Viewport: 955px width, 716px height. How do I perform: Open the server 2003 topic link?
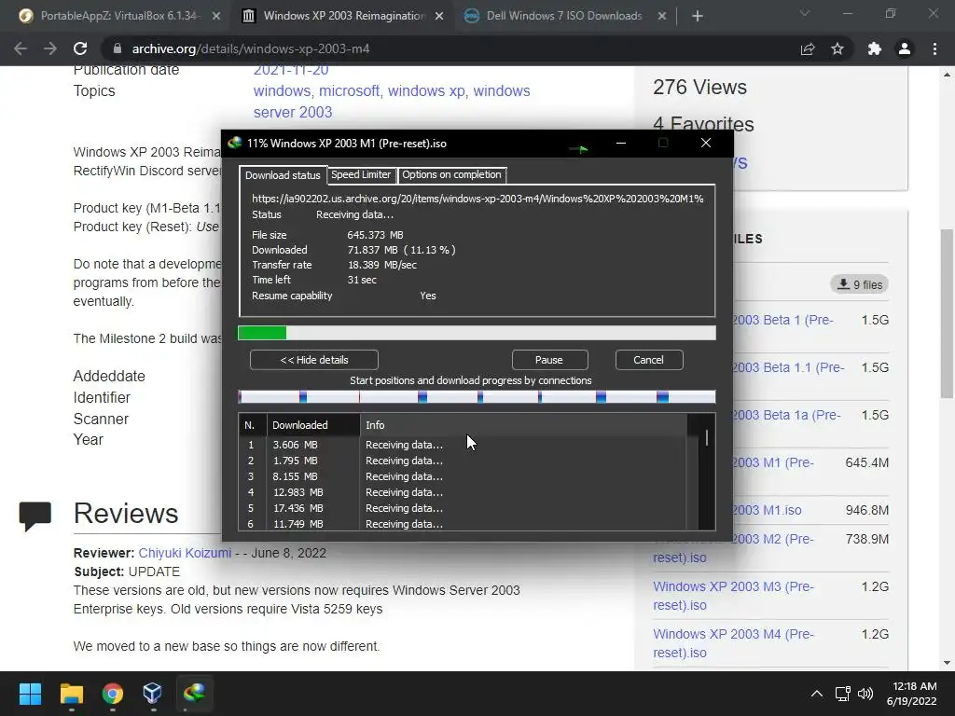point(293,113)
